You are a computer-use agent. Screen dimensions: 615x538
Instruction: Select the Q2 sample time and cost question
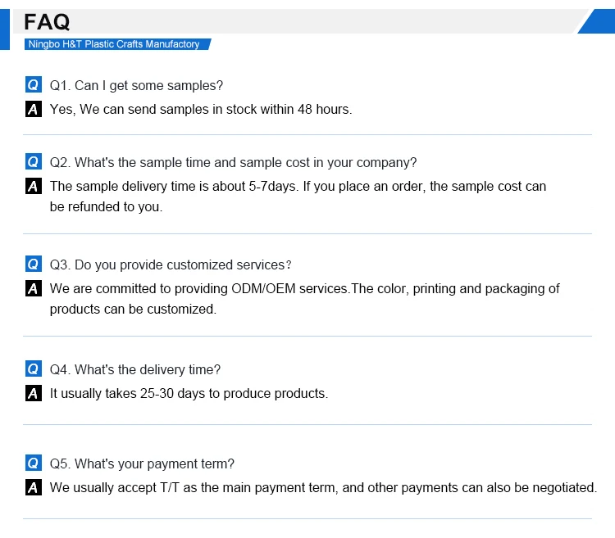(x=233, y=162)
